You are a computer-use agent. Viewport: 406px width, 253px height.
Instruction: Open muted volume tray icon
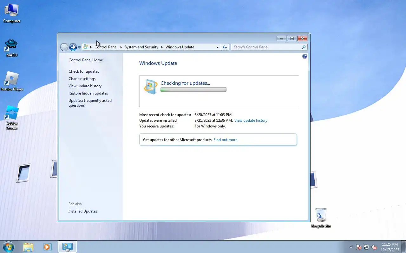tap(374, 247)
